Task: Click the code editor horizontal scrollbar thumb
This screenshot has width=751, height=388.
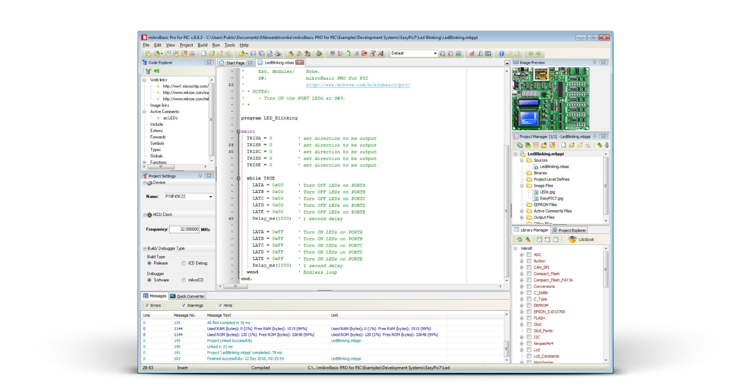Action: pos(235,287)
